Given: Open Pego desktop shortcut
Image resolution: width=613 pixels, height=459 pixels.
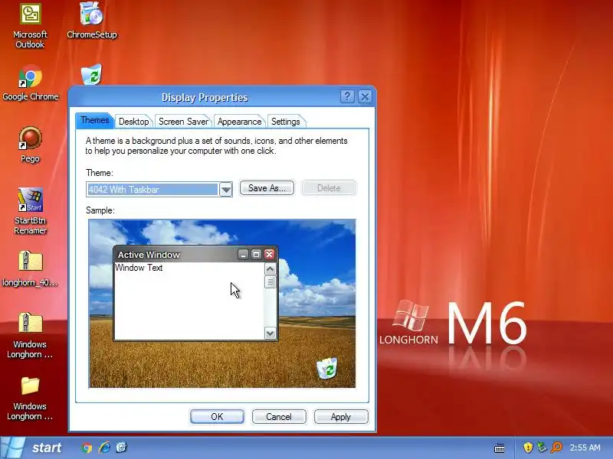Looking at the screenshot, I should [30, 145].
